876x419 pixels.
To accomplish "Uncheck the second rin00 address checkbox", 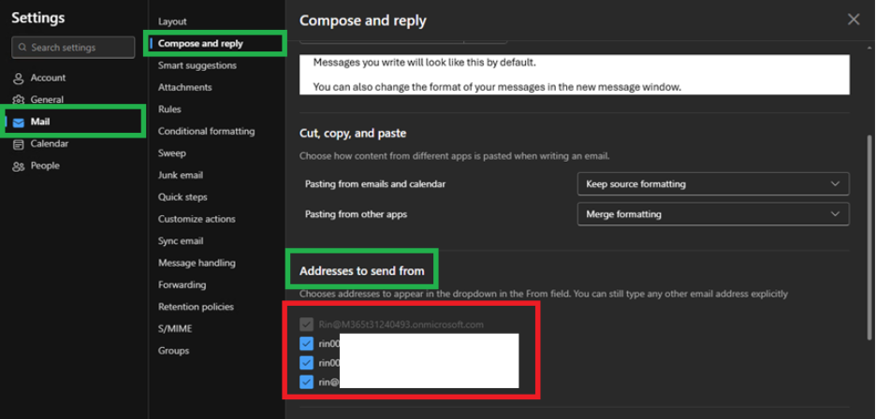I will [306, 363].
